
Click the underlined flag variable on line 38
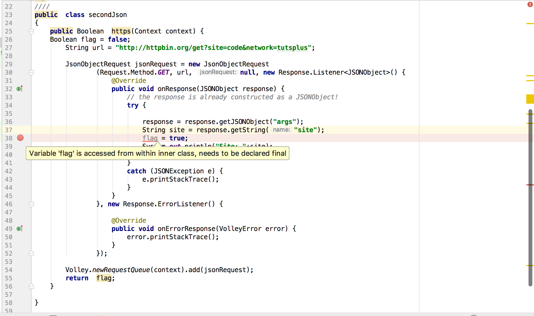[x=150, y=138]
